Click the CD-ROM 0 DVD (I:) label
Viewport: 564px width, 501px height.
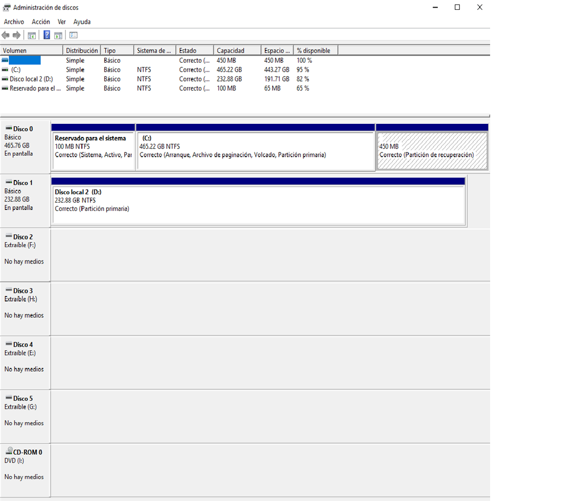25,470
